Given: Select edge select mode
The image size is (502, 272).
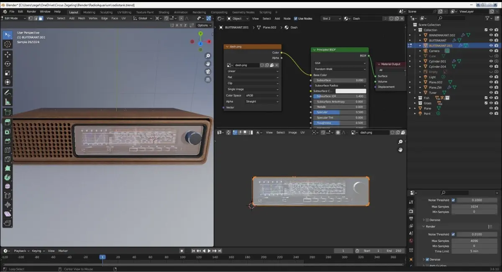Looking at the screenshot, I should point(36,18).
